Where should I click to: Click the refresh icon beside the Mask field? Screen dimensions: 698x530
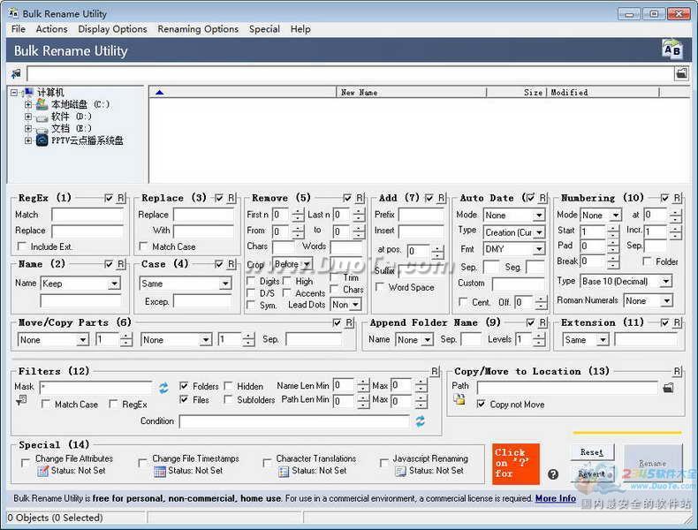(163, 387)
